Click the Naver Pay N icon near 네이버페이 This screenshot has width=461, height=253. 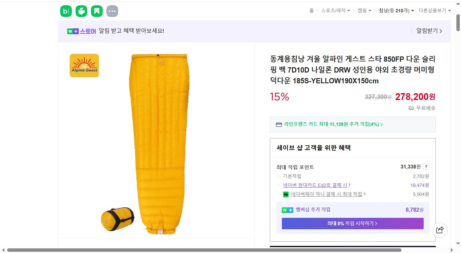tap(286, 194)
